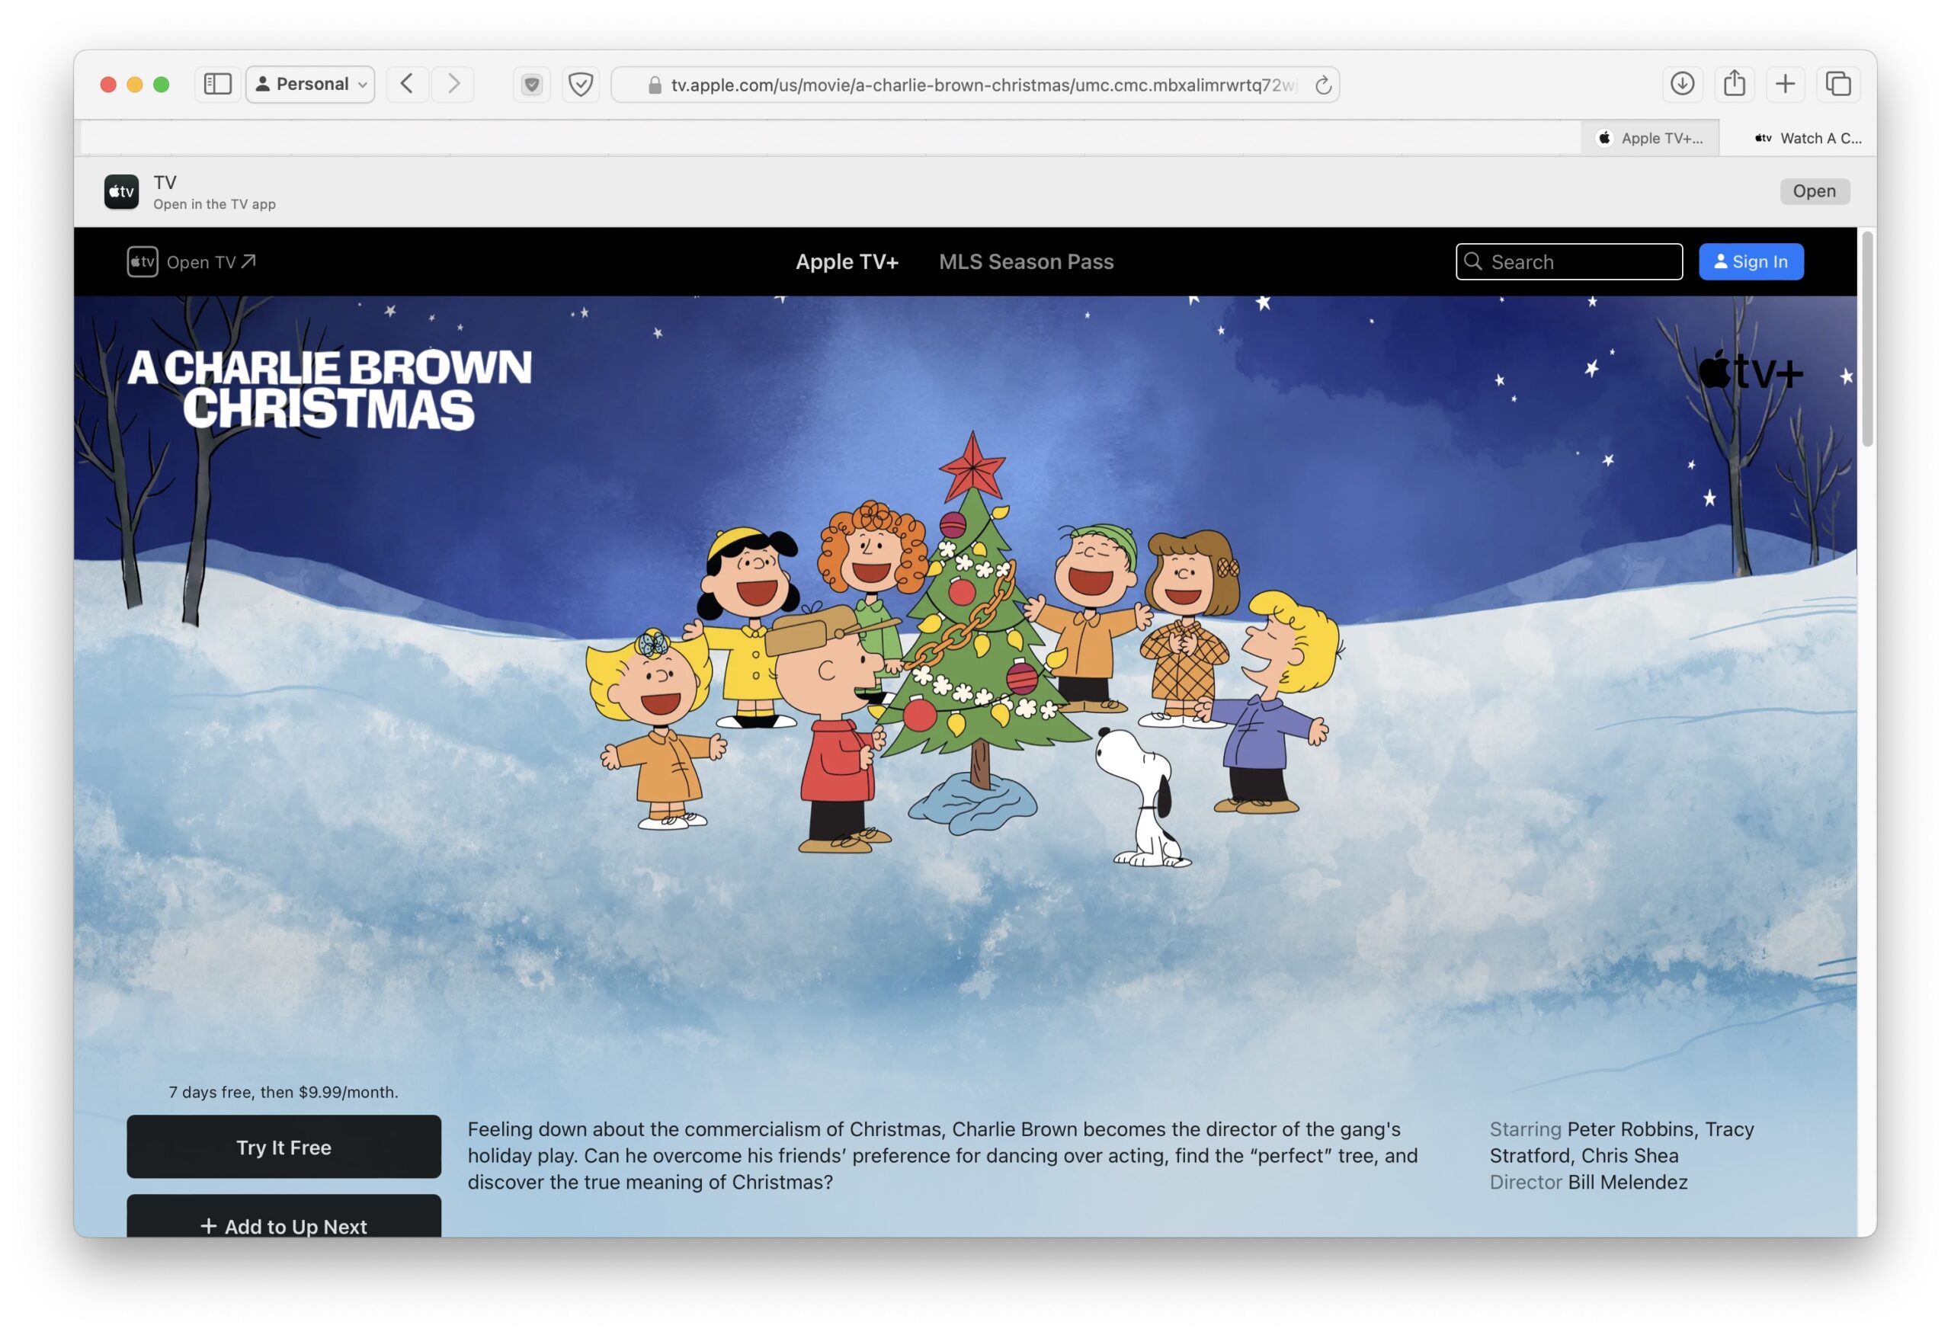The width and height of the screenshot is (1951, 1335).
Task: Sign In to Apple TV+
Action: pos(1751,261)
